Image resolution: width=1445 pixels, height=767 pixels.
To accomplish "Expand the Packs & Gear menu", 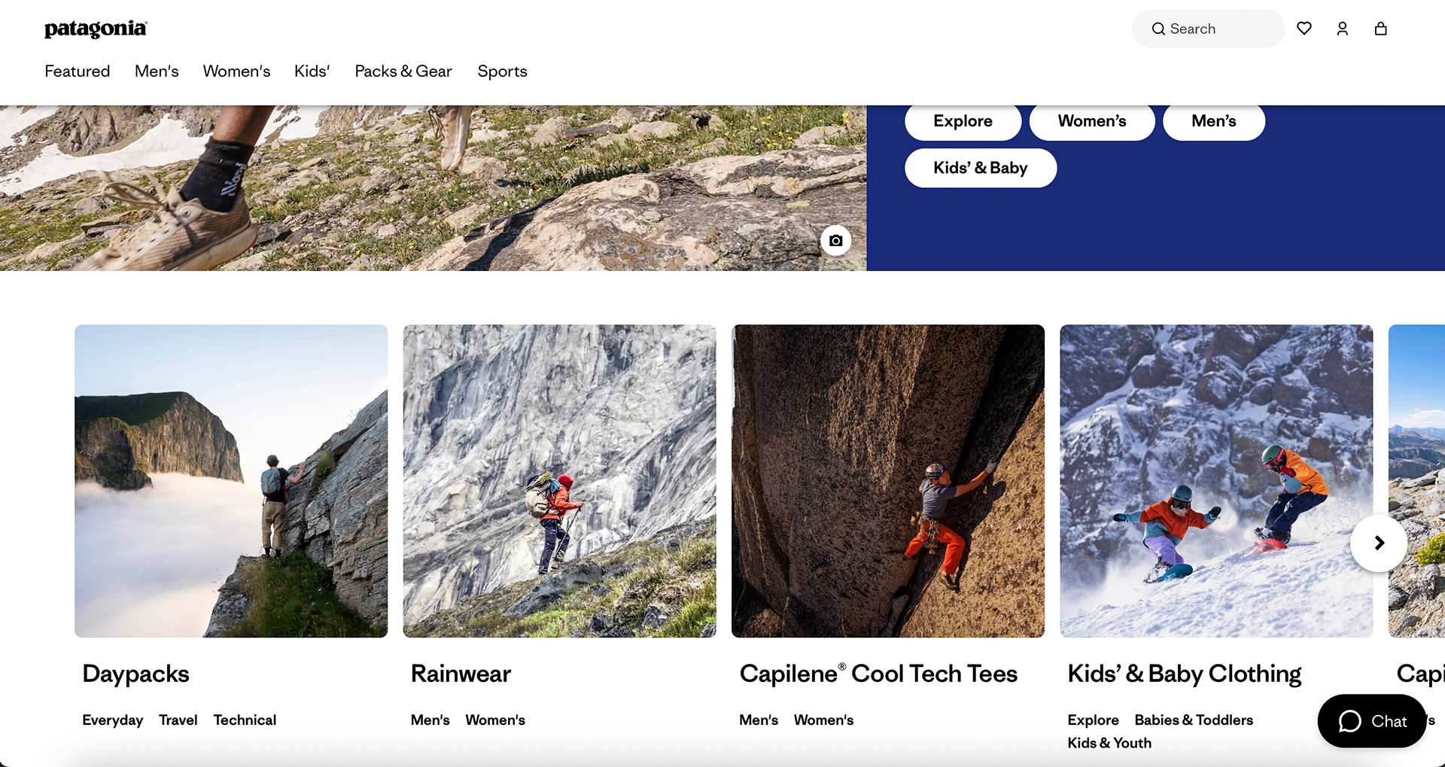I will tap(403, 71).
